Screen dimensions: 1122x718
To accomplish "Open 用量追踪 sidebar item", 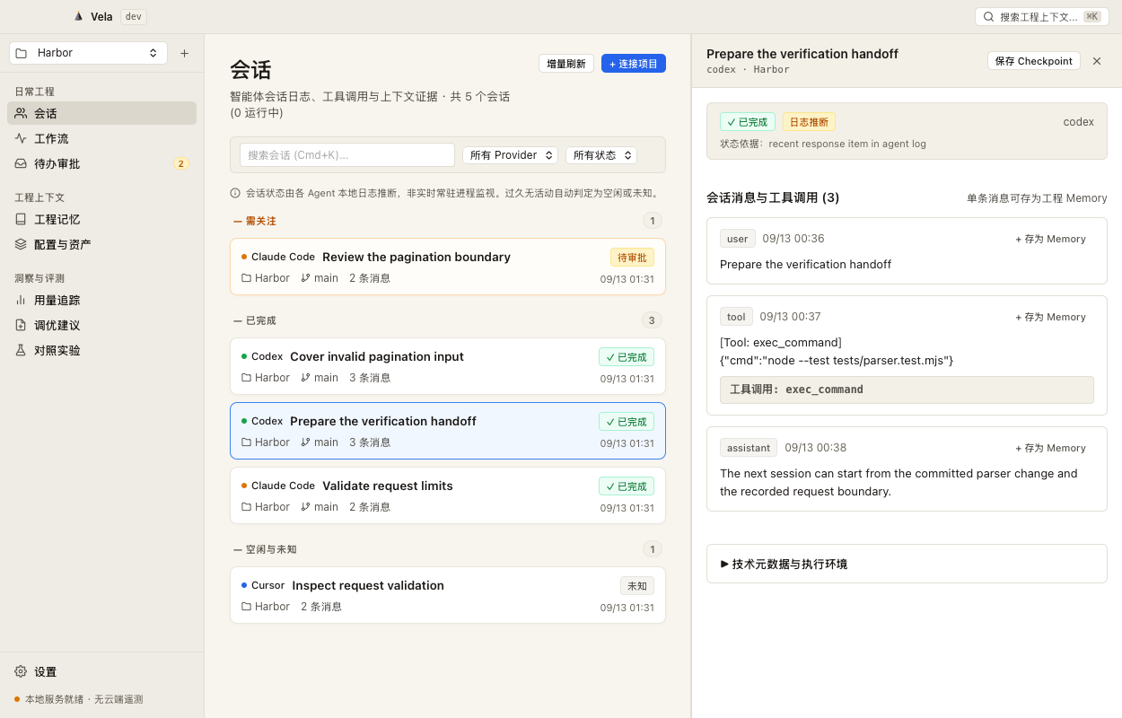I will click(101, 300).
